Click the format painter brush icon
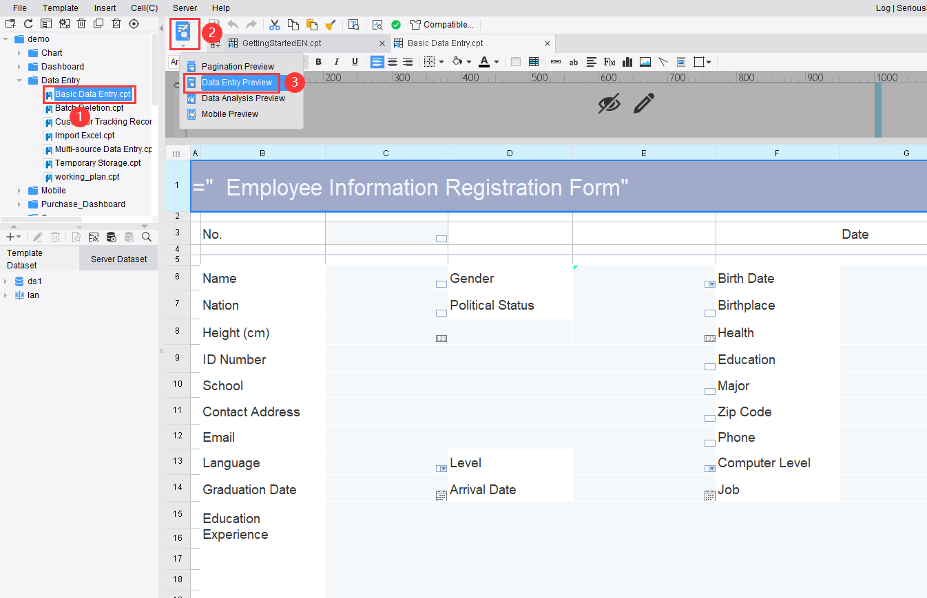This screenshot has width=927, height=598. 331,25
